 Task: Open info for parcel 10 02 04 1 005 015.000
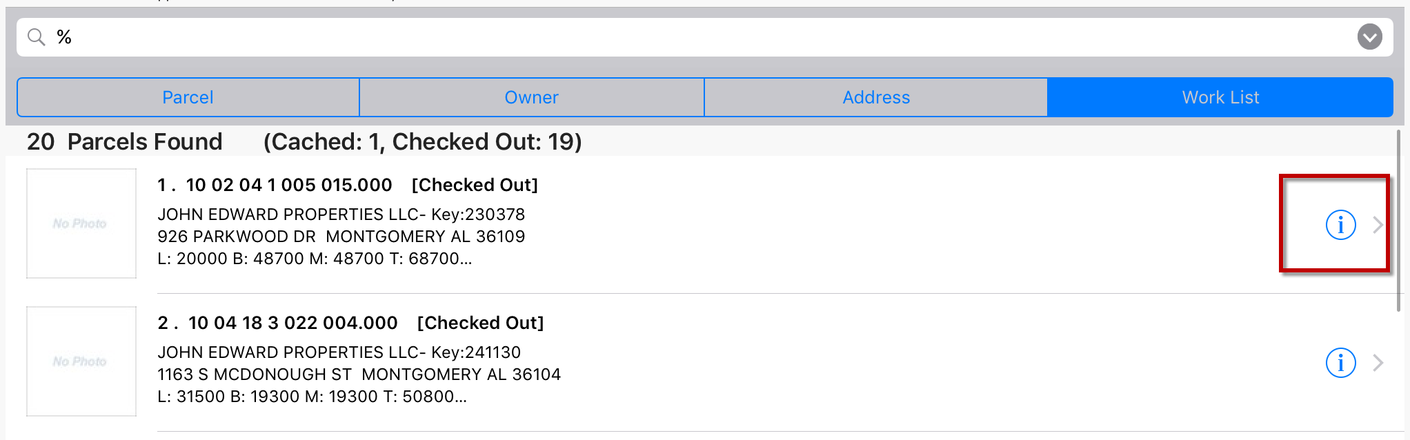pos(1340,225)
